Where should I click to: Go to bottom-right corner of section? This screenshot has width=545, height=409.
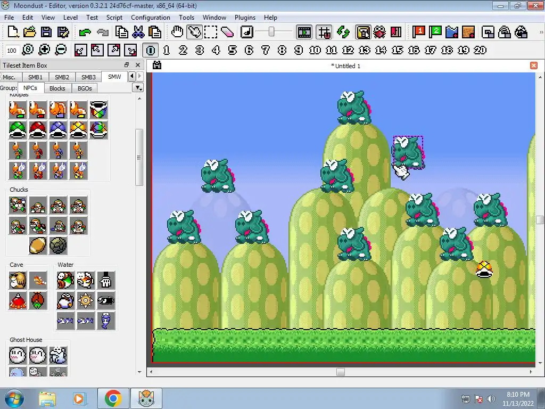[130, 50]
